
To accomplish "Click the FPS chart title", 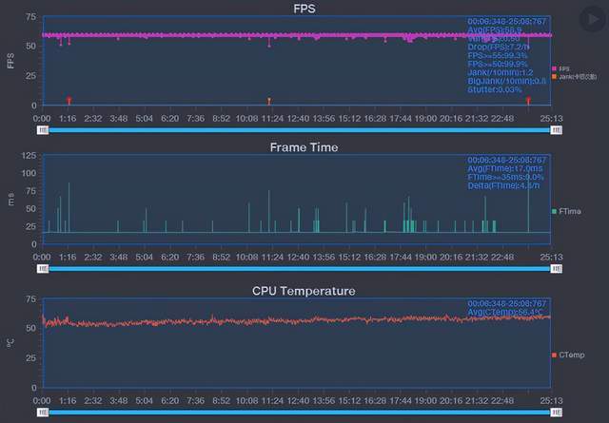I will 304,9.
